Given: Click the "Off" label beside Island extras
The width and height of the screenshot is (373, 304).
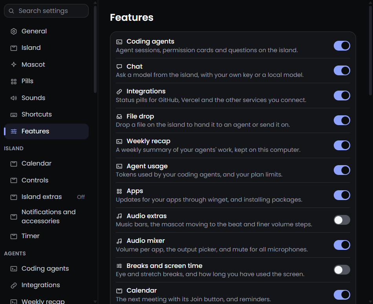Looking at the screenshot, I should [81, 197].
